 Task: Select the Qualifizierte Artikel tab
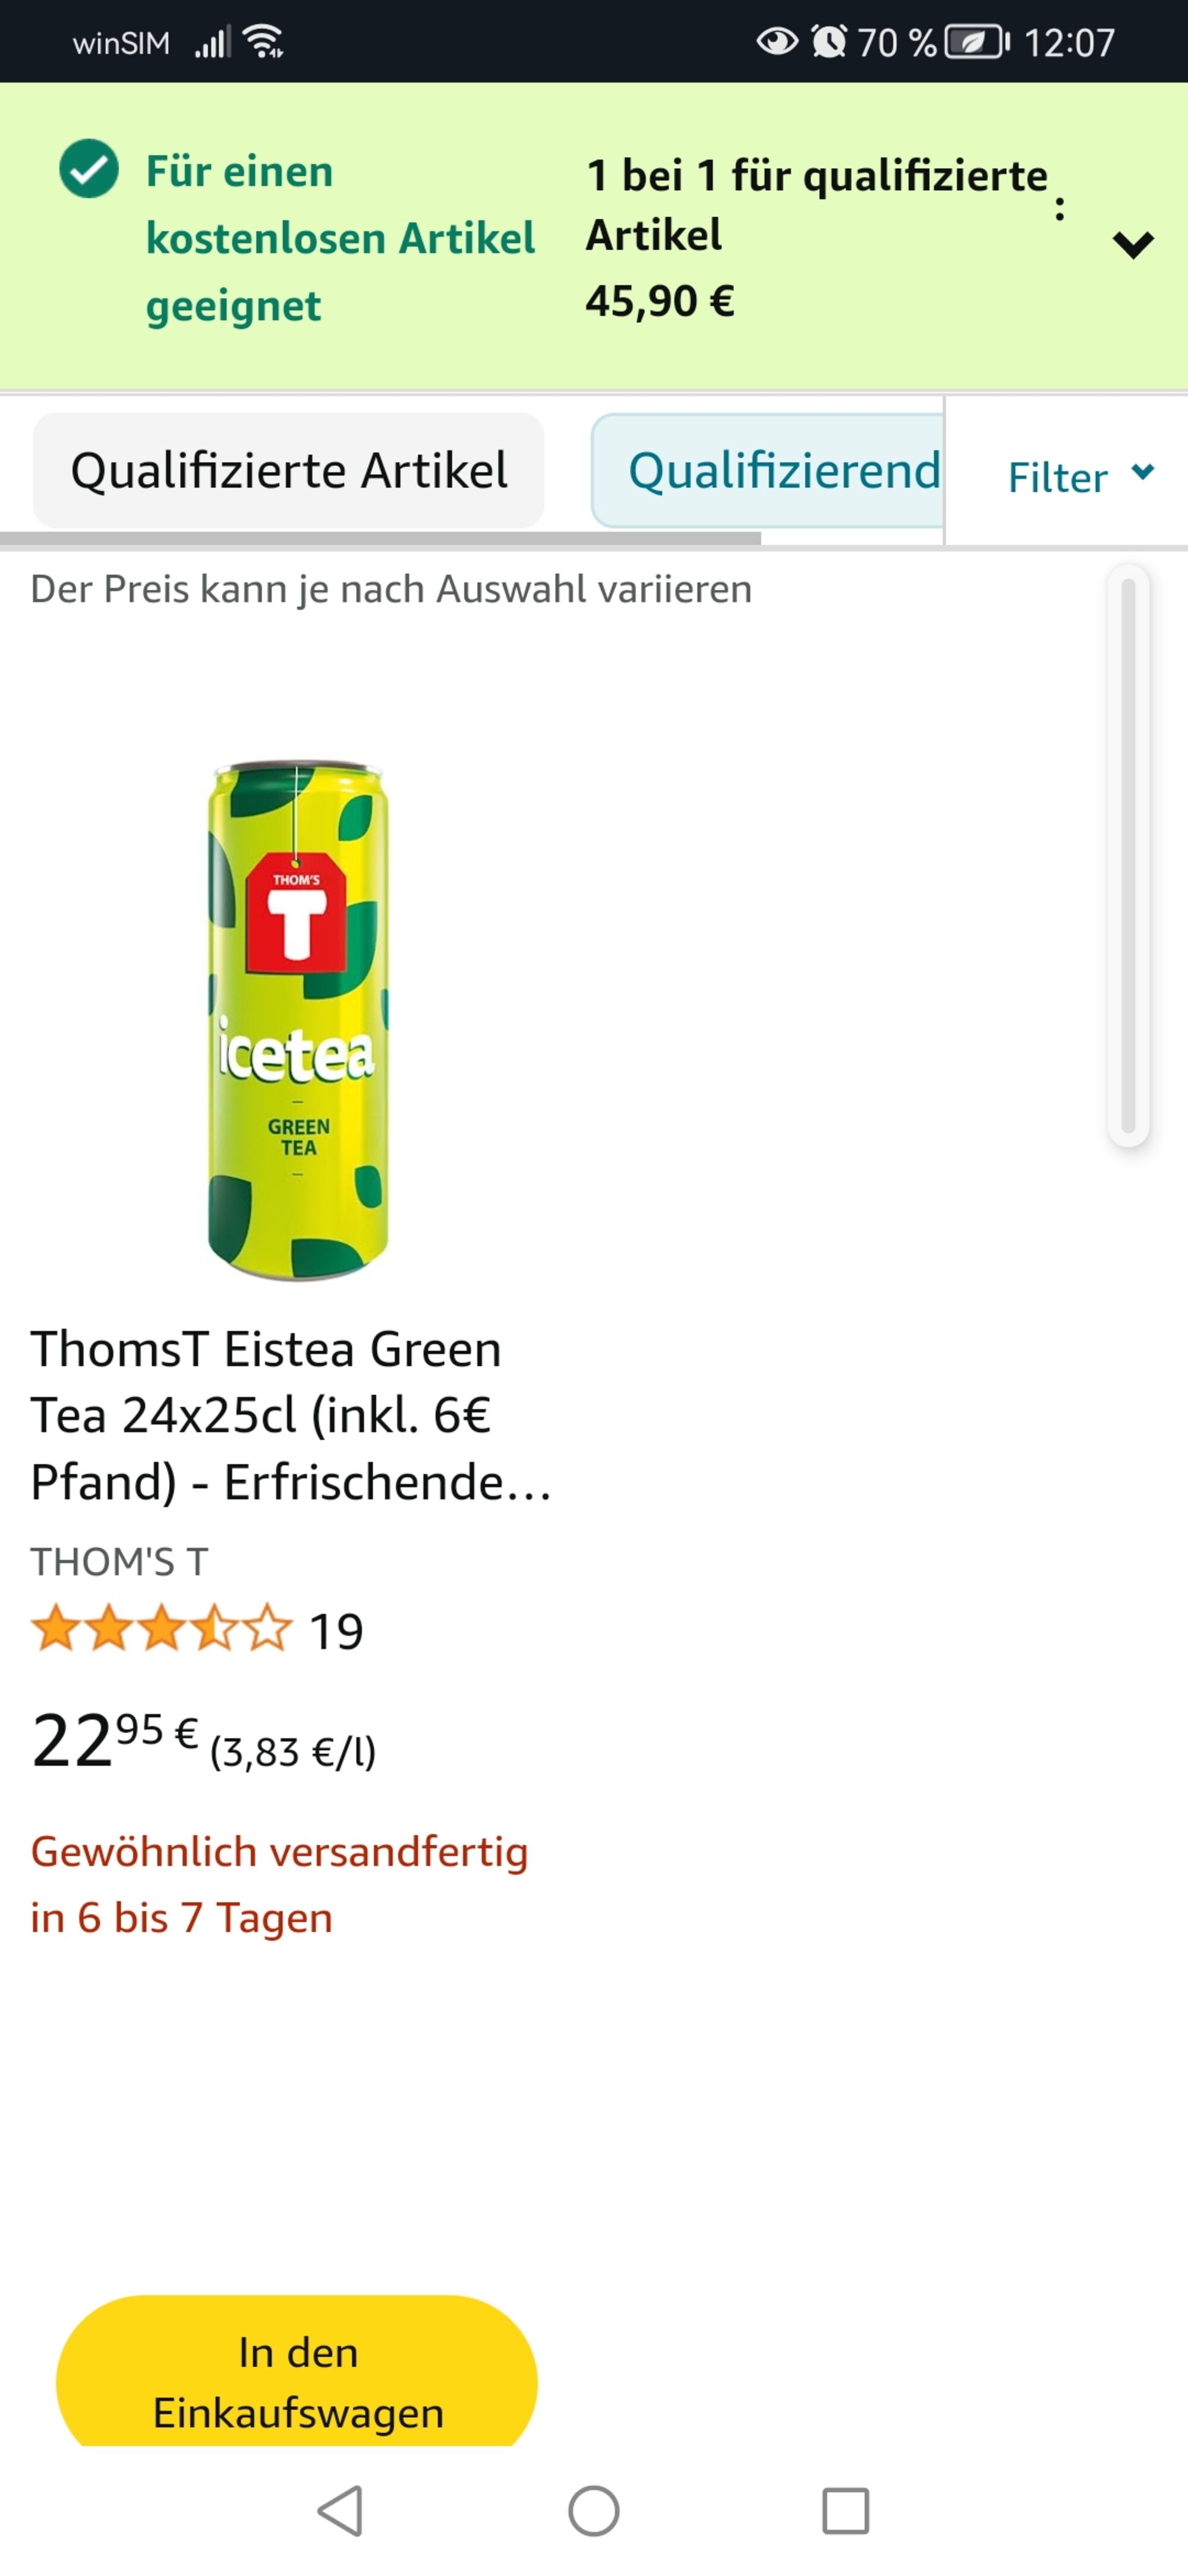point(289,470)
